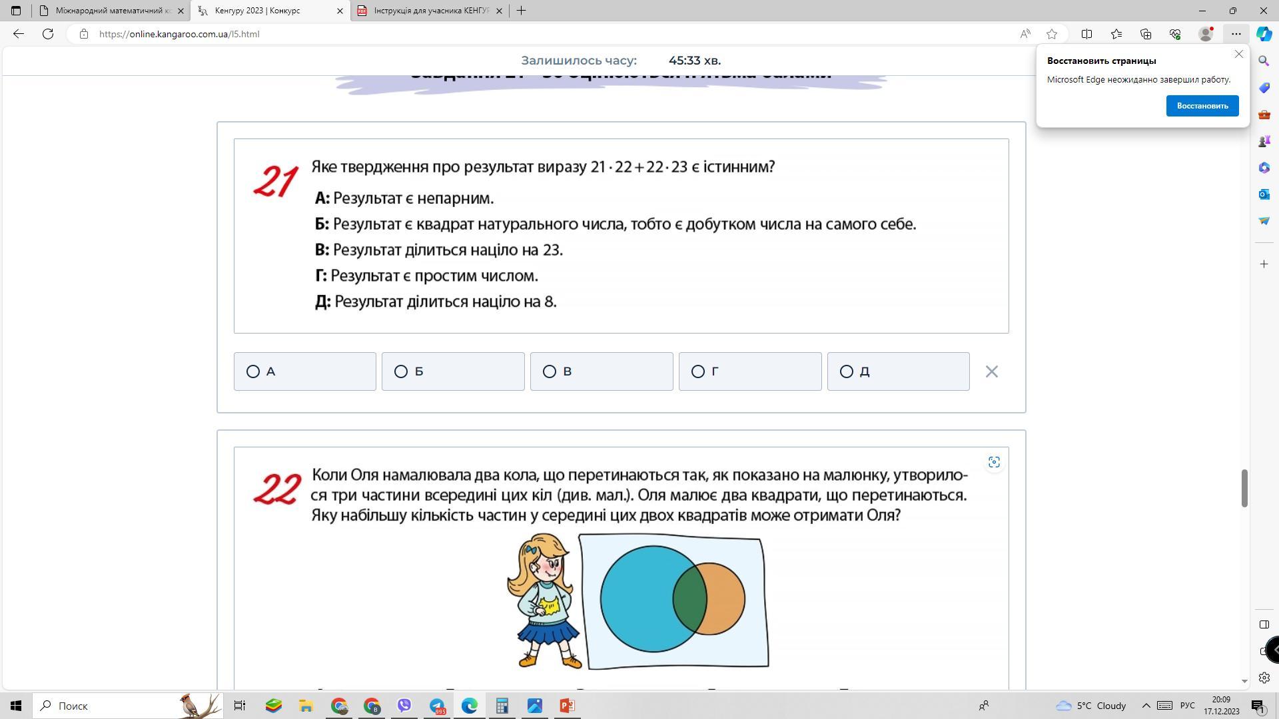Click the favorites star in address bar
Viewport: 1279px width, 719px height.
[1052, 34]
